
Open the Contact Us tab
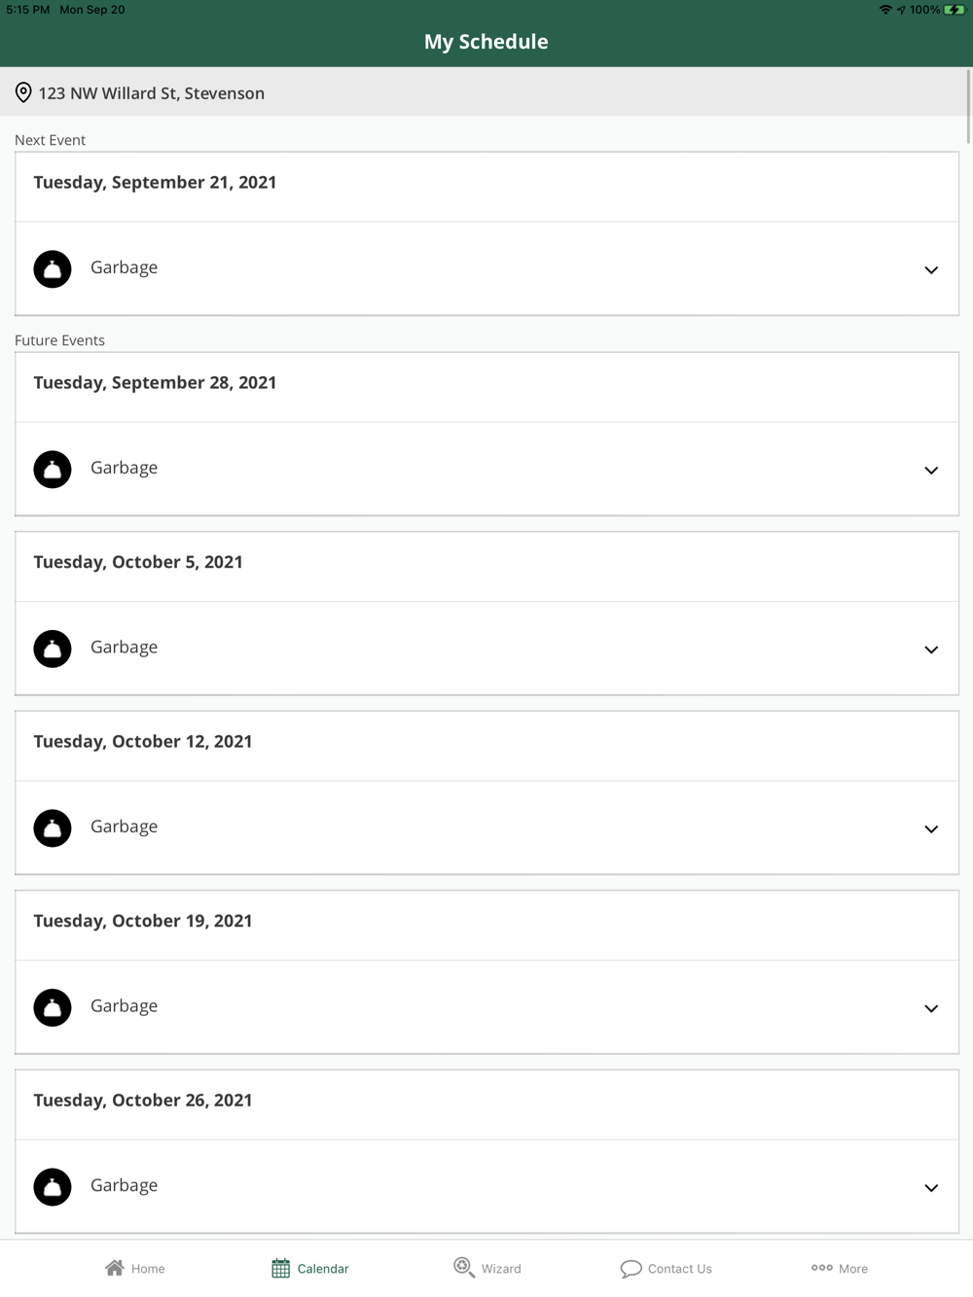[x=667, y=1268]
